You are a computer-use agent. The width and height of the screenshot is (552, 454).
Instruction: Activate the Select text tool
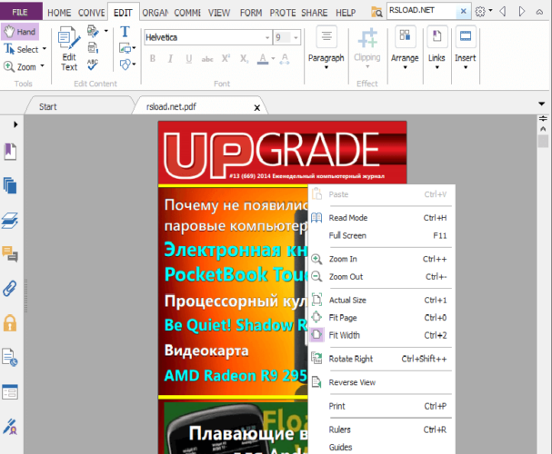21,49
